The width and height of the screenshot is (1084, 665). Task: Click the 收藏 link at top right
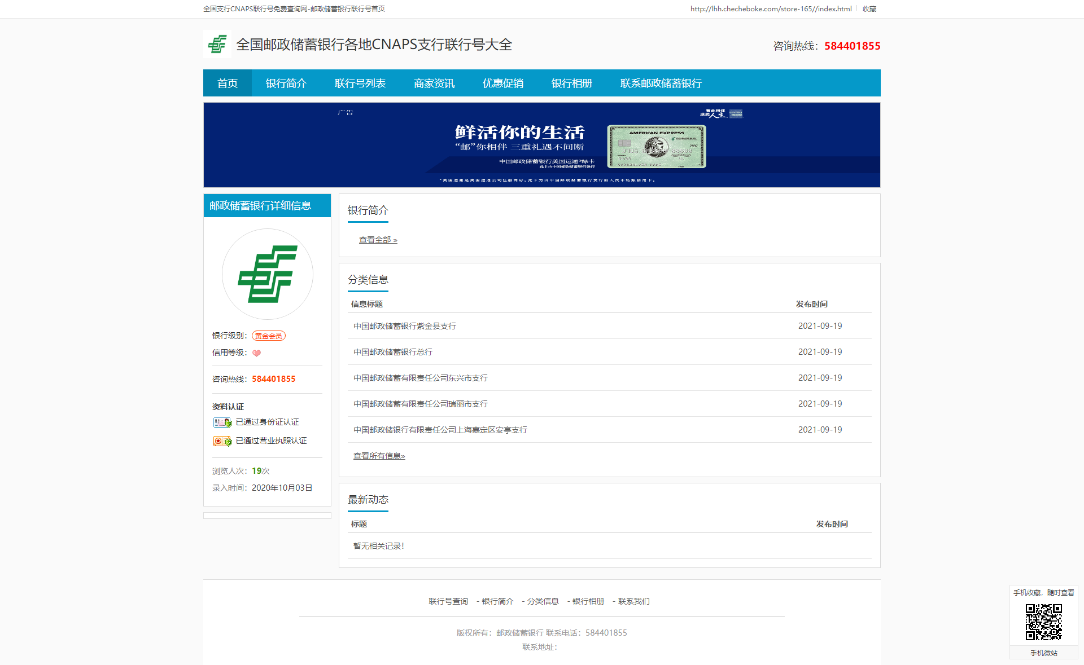click(x=869, y=8)
